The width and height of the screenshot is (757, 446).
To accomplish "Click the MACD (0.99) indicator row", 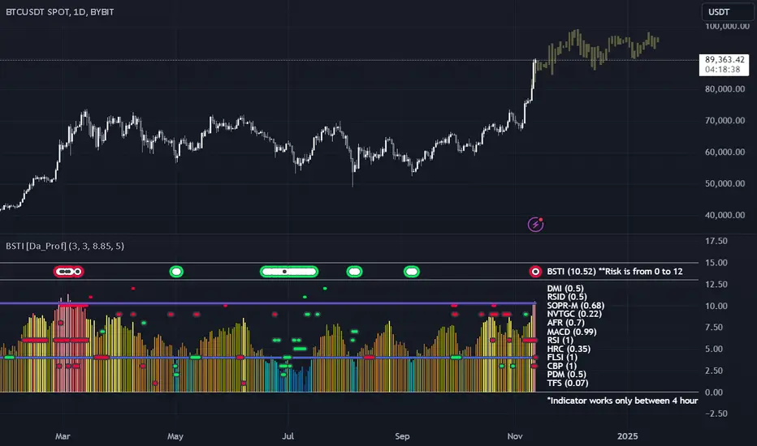I will pos(572,332).
